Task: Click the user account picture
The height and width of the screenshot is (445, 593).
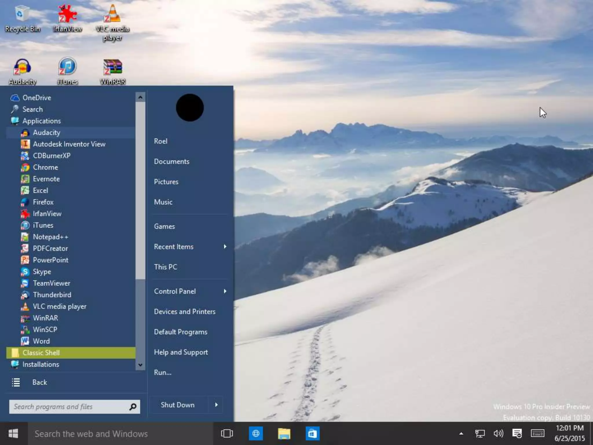Action: pos(190,107)
